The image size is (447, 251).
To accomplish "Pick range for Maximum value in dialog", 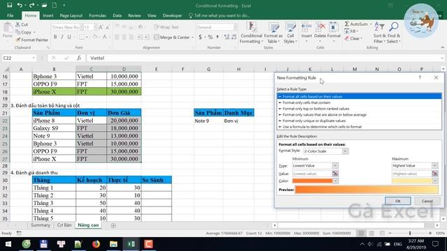I will [x=434, y=174].
